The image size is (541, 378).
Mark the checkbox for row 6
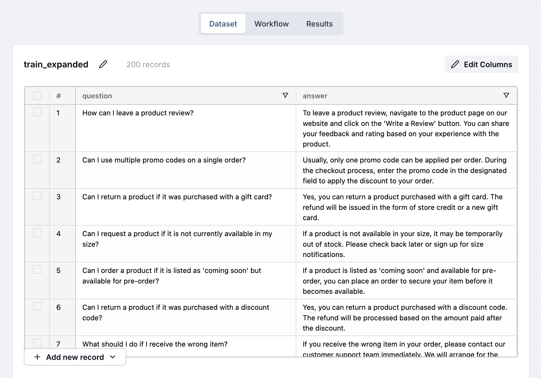coord(37,307)
